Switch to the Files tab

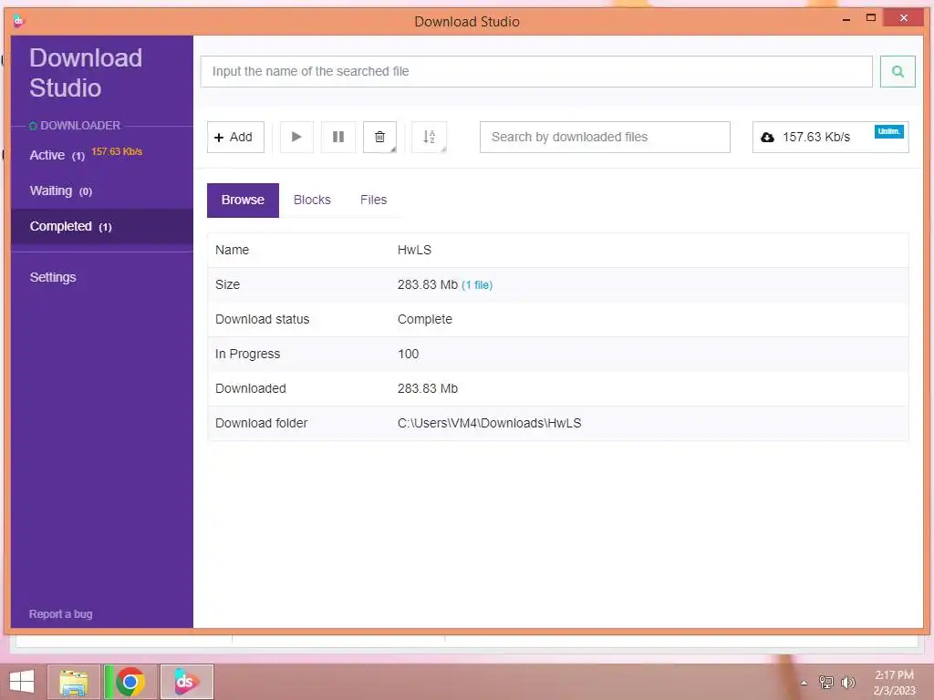[x=373, y=200]
